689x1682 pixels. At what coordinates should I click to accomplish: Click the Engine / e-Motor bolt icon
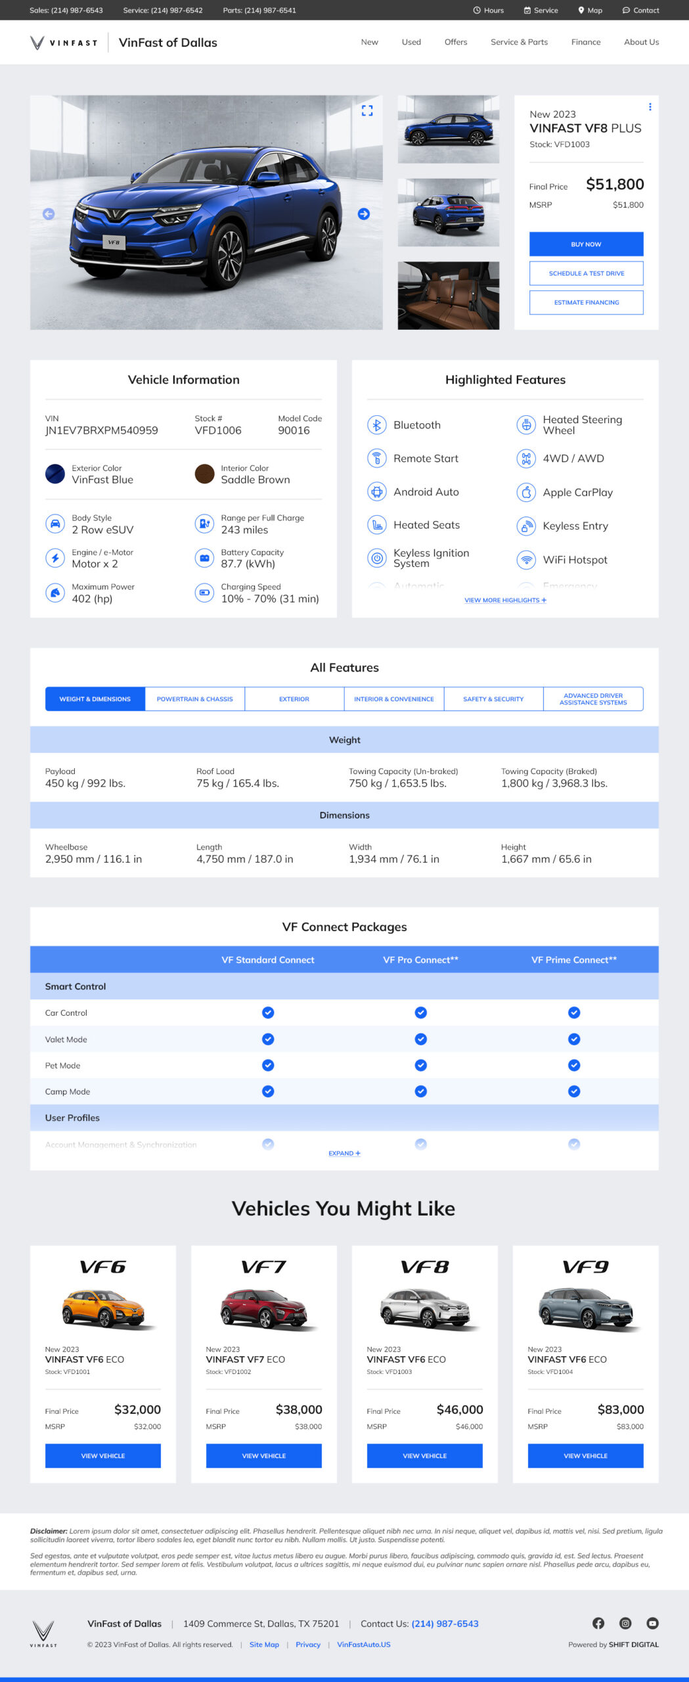pyautogui.click(x=55, y=558)
